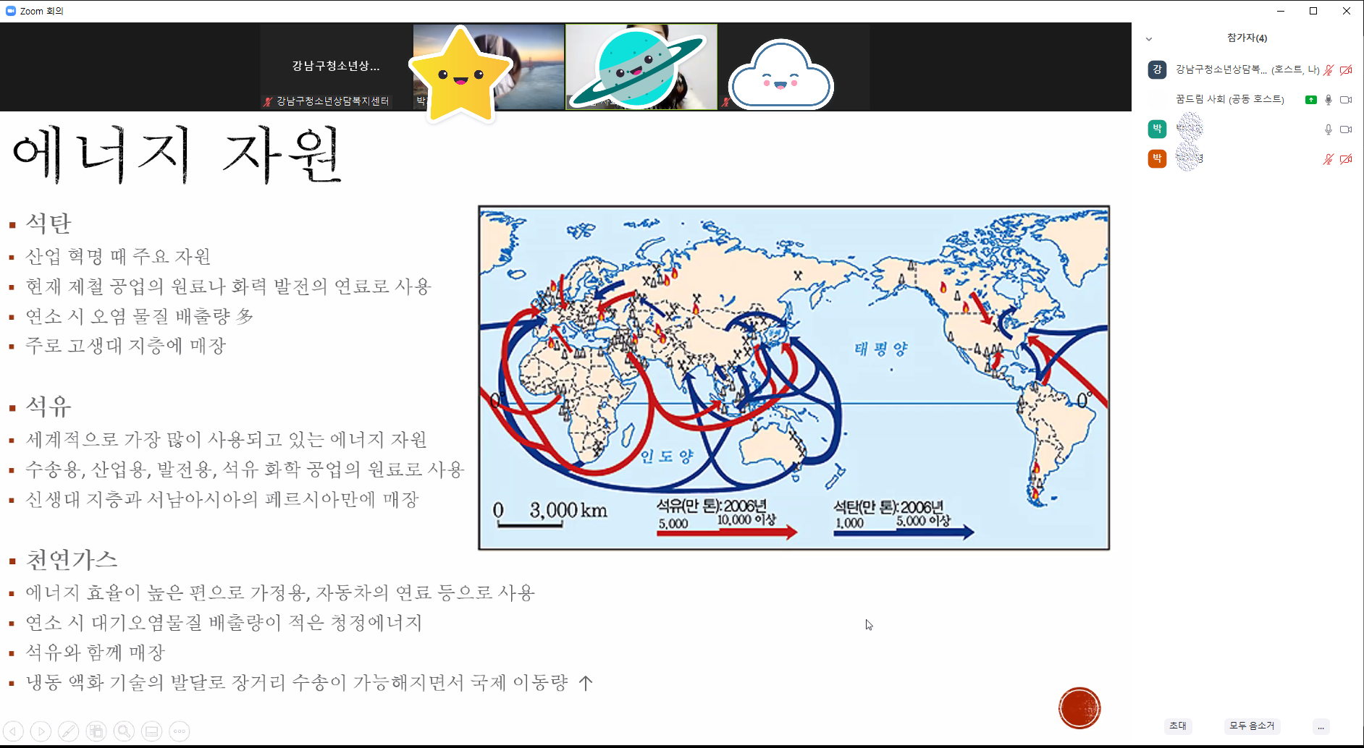Viewport: 1364px width, 748px height.
Task: Click the green screen-share indicator for 꿈드림 사회
Action: click(x=1310, y=100)
